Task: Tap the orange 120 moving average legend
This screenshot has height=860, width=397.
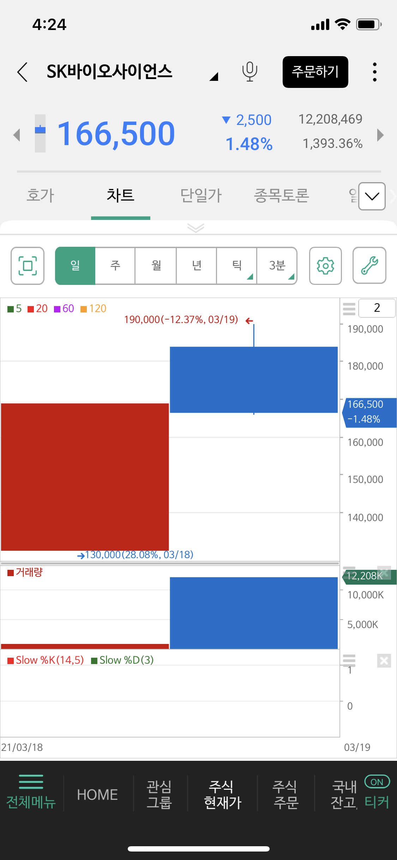Action: [94, 309]
